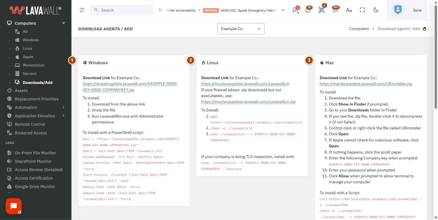Click the Workstation laptop icon in the sidebar
Screen dimensions: 438x220
17,65
